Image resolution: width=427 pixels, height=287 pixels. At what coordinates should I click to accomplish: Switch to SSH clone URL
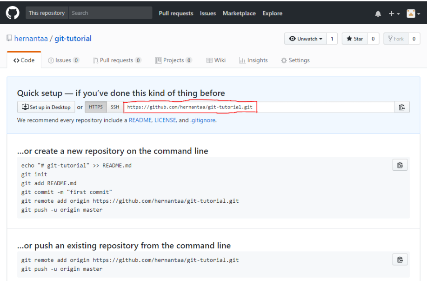pos(114,107)
